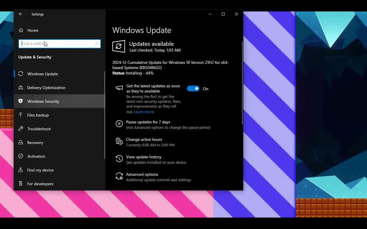367x229 pixels.
Task: Click the For developers icon
Action: 21,184
